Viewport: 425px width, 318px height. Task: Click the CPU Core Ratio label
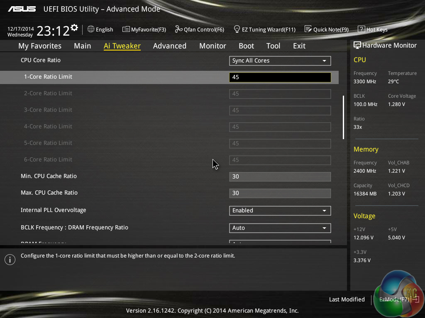pos(41,60)
